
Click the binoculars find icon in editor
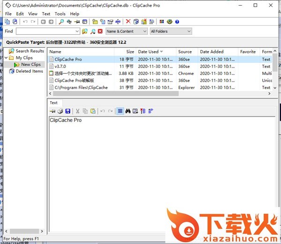[x=128, y=111]
